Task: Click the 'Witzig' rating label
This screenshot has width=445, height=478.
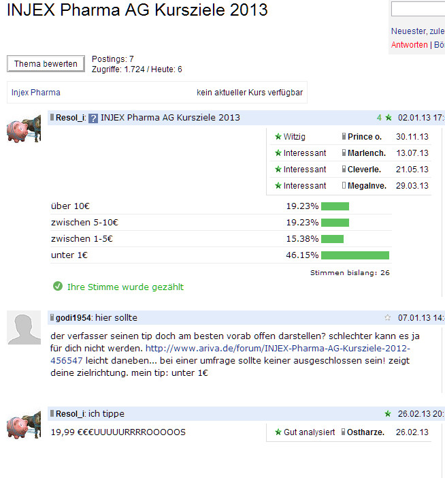Action: [294, 137]
